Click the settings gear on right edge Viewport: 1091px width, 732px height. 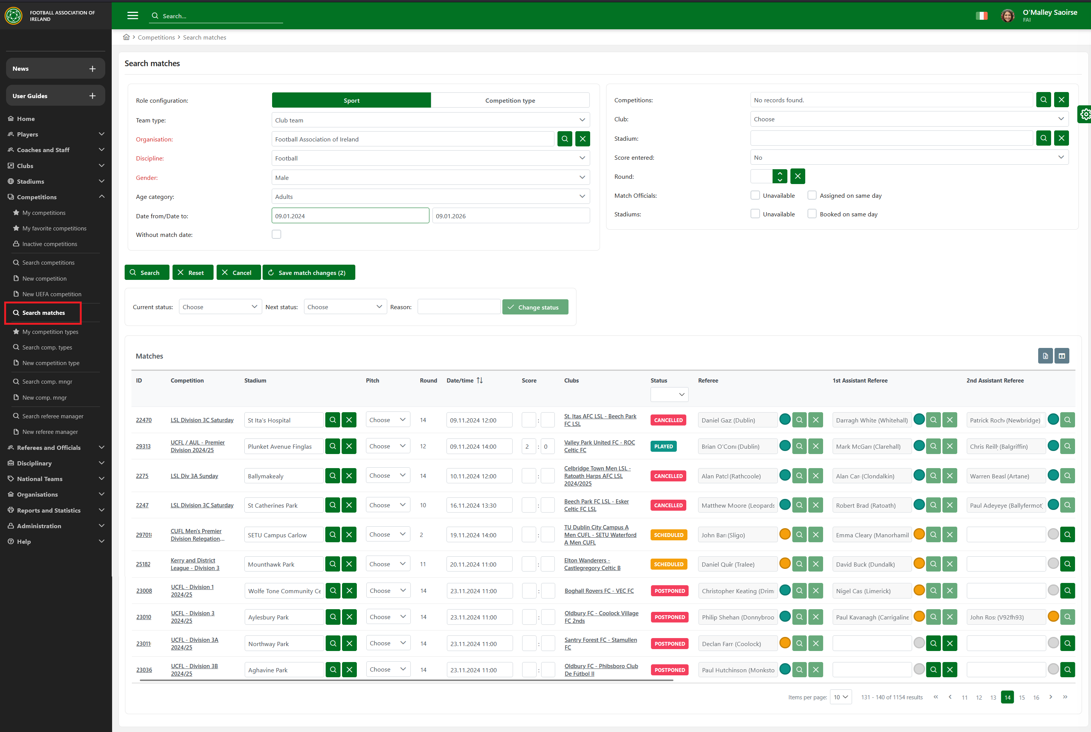1085,114
